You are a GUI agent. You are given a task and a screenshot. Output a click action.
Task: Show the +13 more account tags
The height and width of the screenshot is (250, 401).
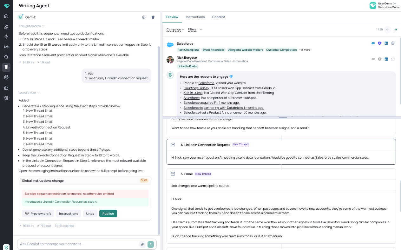tap(305, 50)
